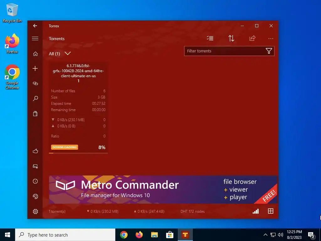Open the shopping bag store icon
The height and width of the screenshot is (241, 321).
pos(35,114)
